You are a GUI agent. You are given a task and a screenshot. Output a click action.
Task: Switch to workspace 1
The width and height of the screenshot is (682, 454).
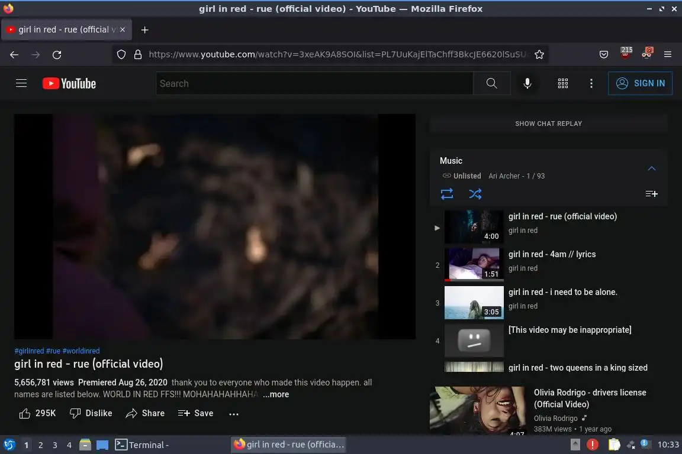[26, 445]
